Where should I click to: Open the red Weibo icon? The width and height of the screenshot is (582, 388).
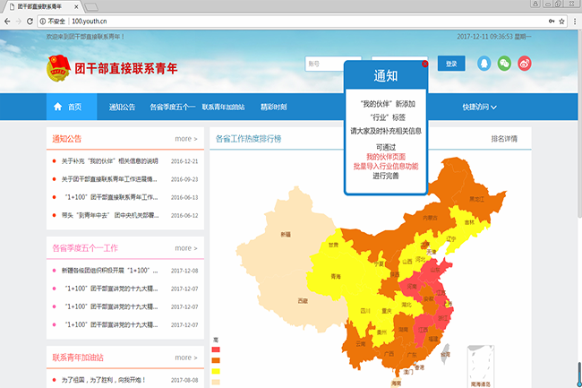[526, 64]
